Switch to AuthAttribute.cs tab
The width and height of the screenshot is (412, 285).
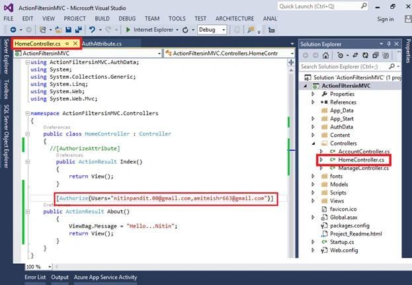tap(102, 44)
